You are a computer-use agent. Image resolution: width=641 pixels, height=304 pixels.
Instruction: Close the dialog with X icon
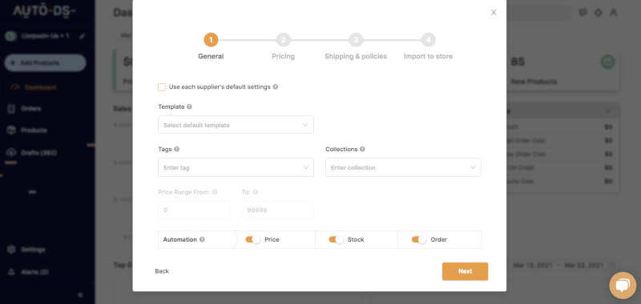[x=494, y=12]
